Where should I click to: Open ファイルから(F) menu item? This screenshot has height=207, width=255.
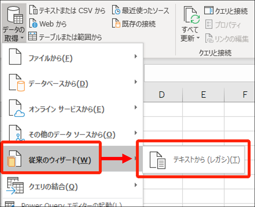(x=72, y=57)
